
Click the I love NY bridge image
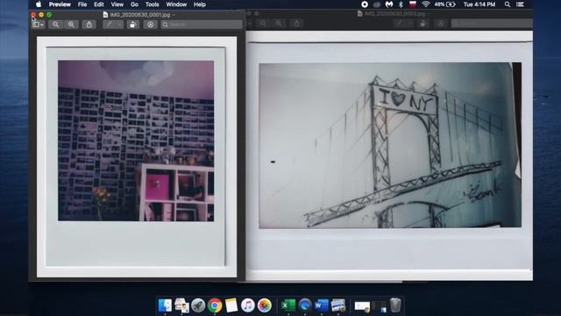(390, 145)
